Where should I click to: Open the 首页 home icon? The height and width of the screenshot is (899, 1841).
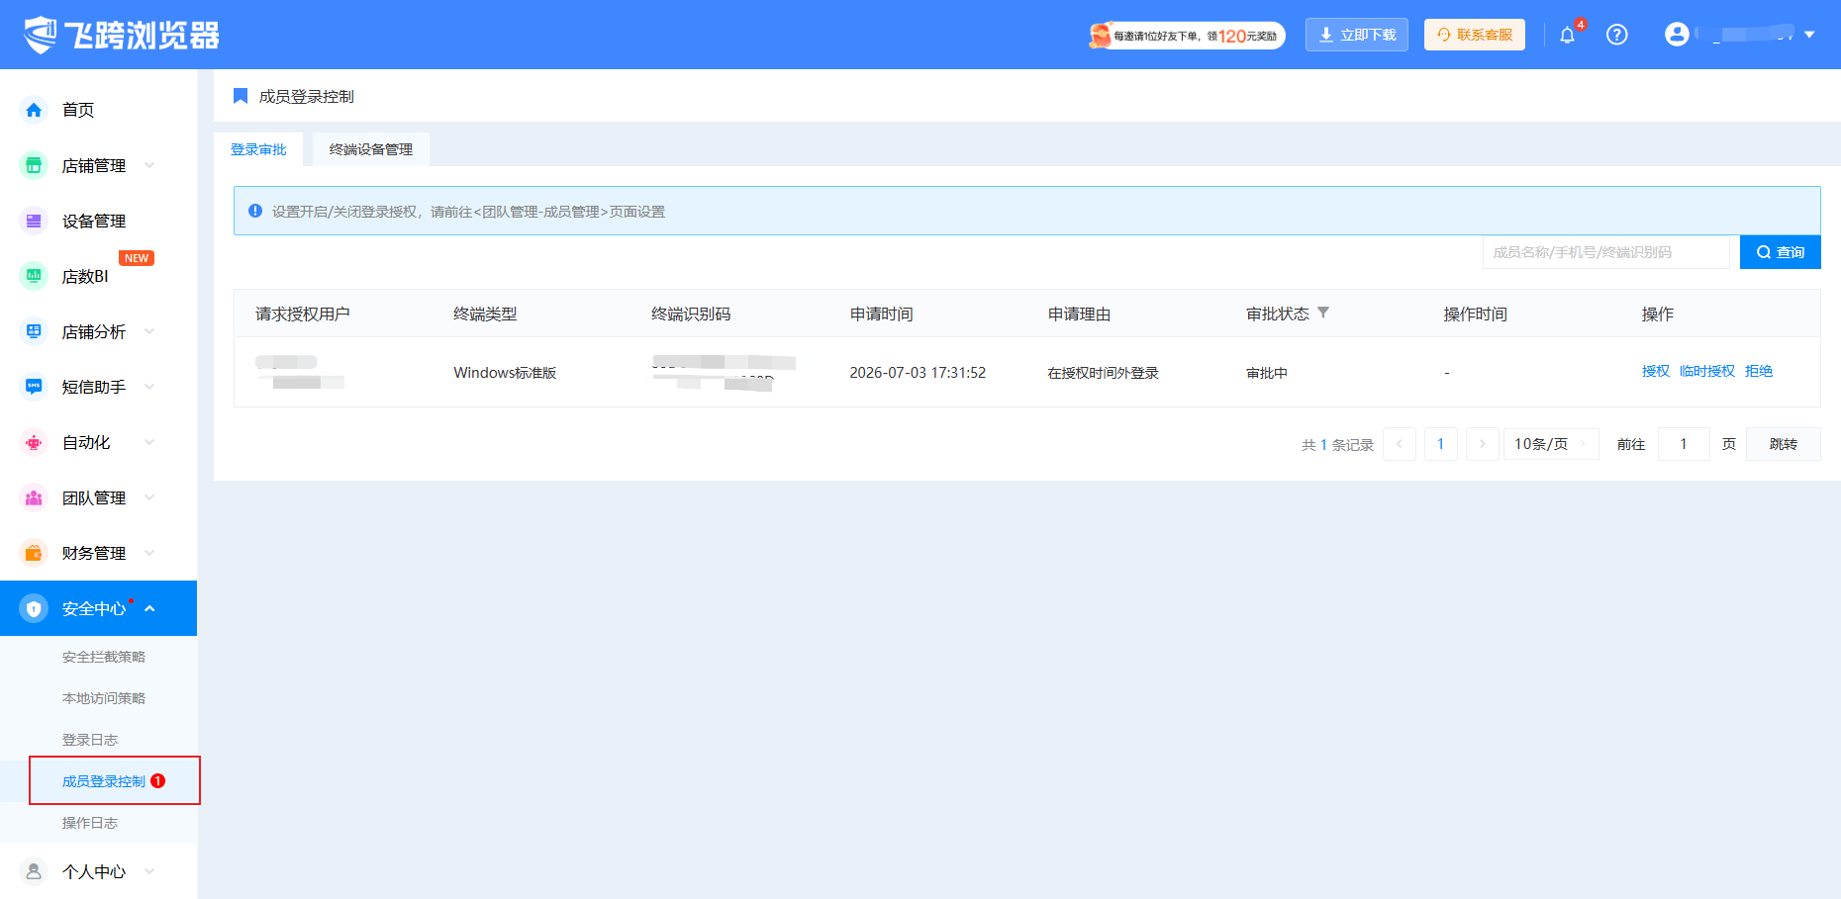pos(34,110)
